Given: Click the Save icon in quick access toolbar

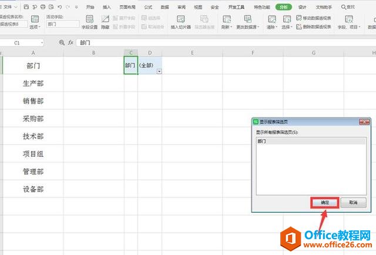Looking at the screenshot, I should tap(26, 7).
